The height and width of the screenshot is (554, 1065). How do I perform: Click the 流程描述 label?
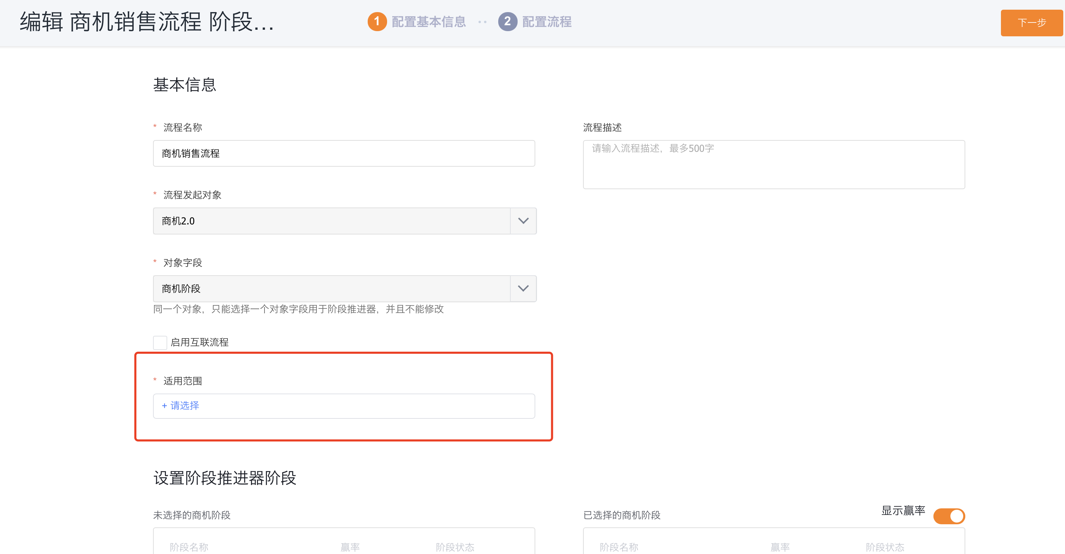pyautogui.click(x=602, y=128)
